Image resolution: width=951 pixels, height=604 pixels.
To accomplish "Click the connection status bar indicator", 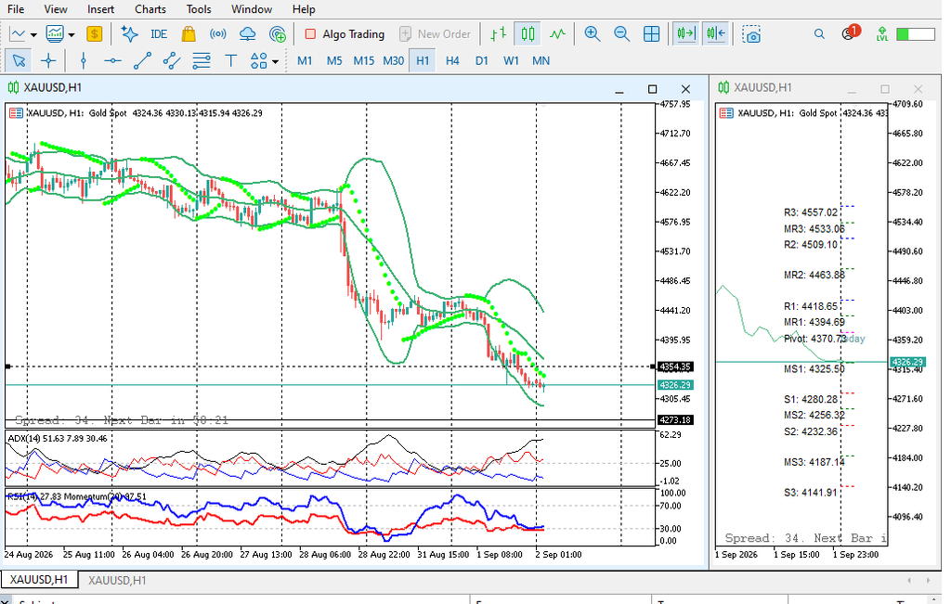I will pos(915,34).
